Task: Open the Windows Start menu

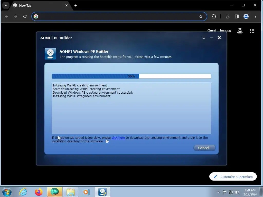Action: tap(7, 192)
